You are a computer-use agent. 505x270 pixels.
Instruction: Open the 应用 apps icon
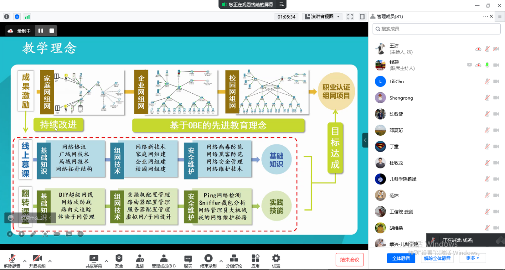255,260
